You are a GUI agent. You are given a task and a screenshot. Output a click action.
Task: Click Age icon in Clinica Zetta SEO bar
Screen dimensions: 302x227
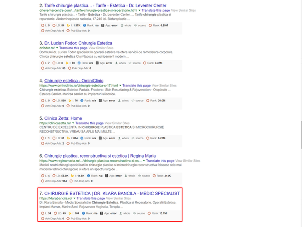(100, 138)
